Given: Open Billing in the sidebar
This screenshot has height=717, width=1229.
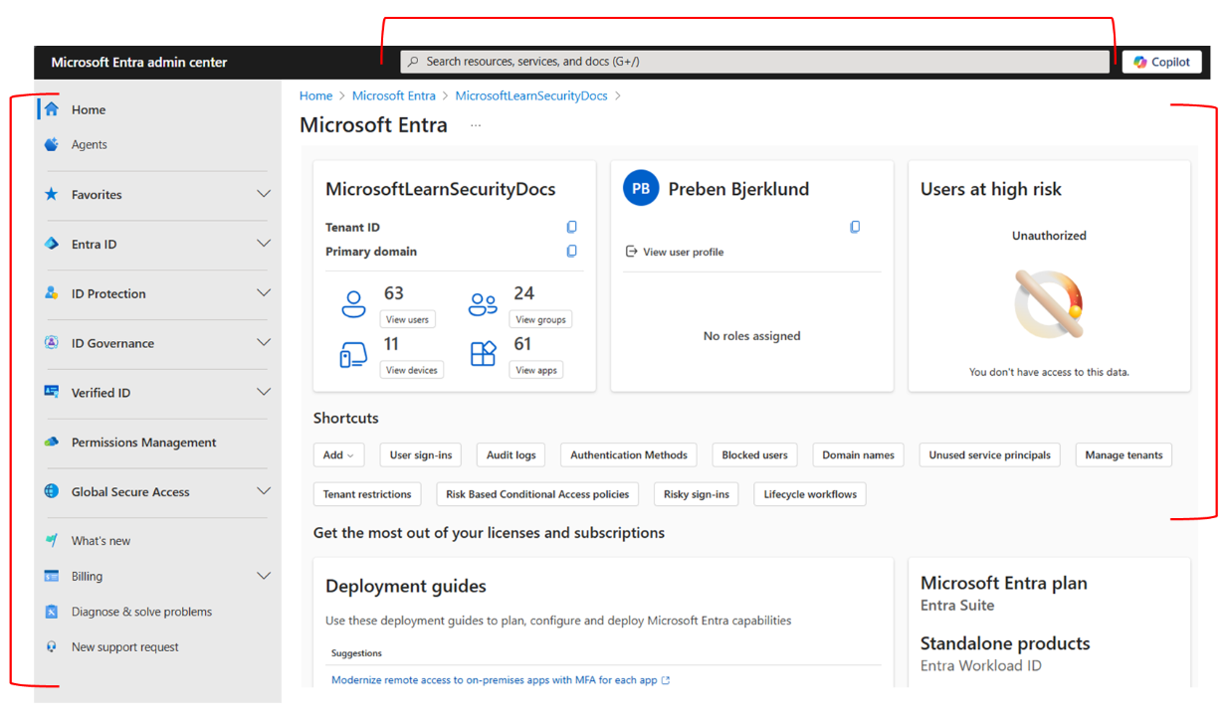Looking at the screenshot, I should click(x=87, y=576).
